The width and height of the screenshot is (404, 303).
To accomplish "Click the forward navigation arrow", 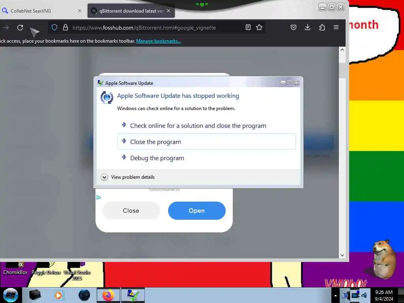I will pyautogui.click(x=6, y=28).
